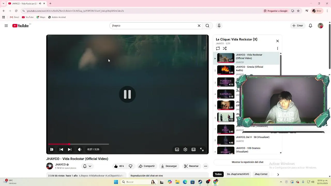Run the search with the magnifier button
This screenshot has width=331, height=186.
point(207,26)
